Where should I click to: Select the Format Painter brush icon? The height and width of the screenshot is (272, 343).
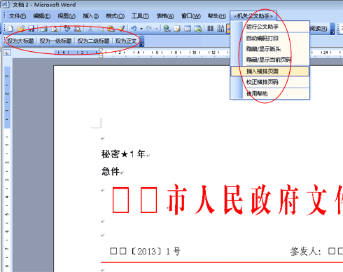[122, 29]
